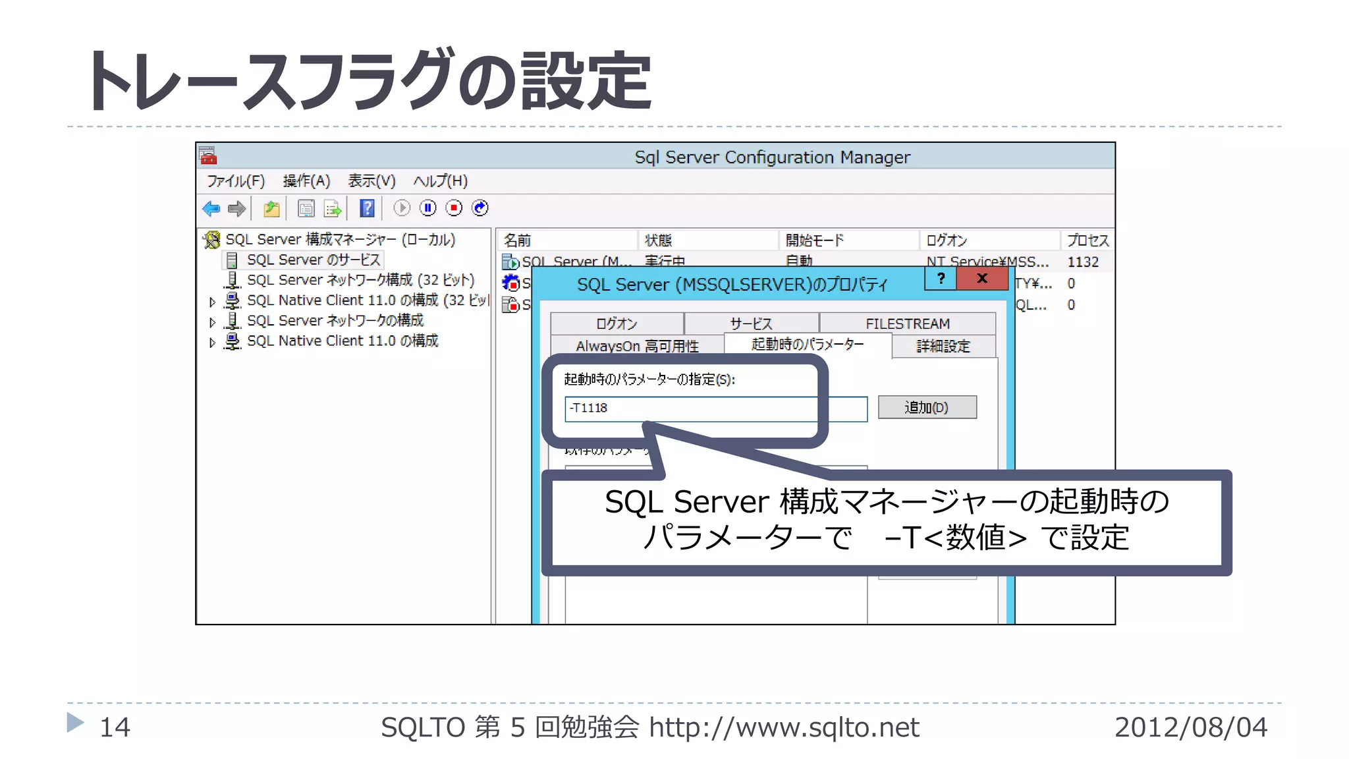Switch to the サービス tab
The height and width of the screenshot is (759, 1349).
[x=752, y=323]
